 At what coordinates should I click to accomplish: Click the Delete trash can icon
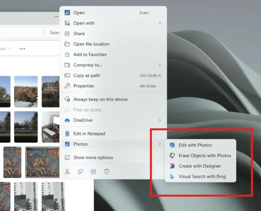tap(106, 172)
